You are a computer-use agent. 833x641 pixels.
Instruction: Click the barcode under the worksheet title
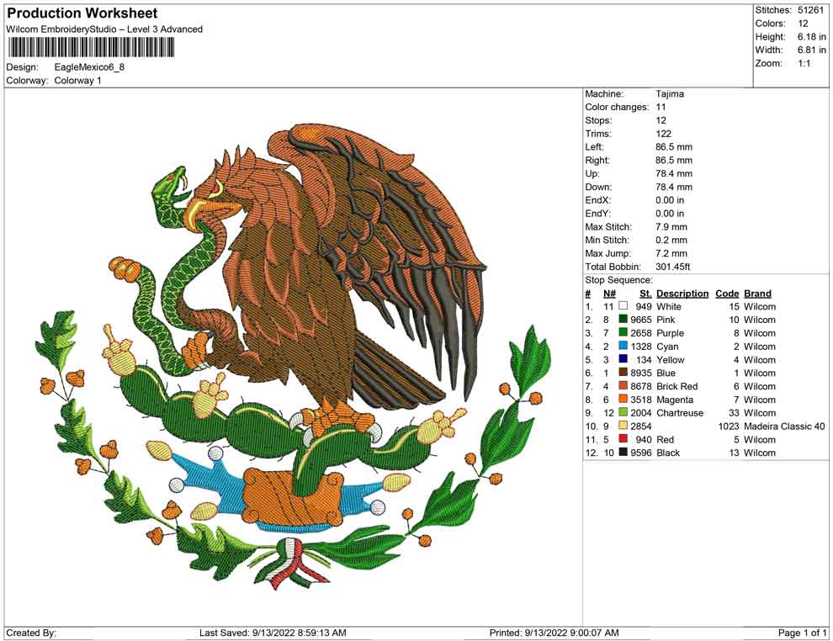click(91, 48)
